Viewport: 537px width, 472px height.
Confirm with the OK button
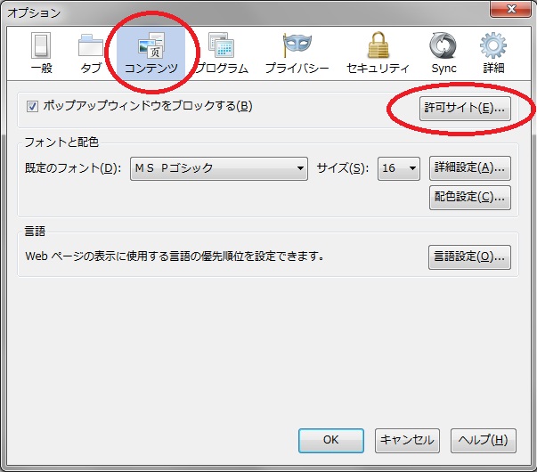[330, 440]
